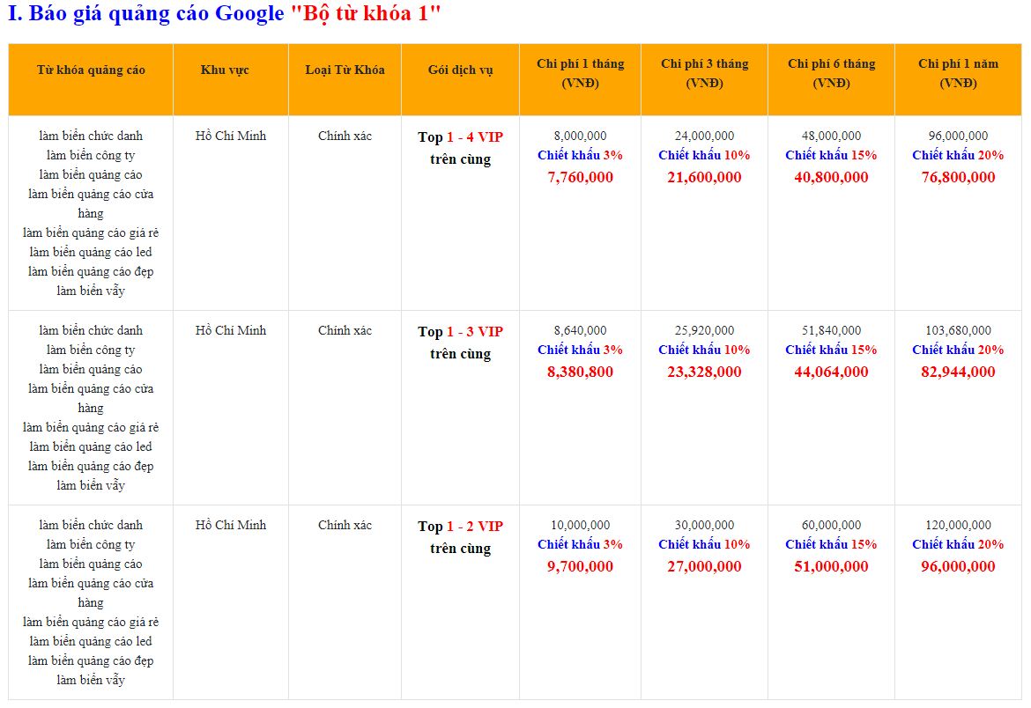
Task: Click the "Top 1 - 4 VIP" package label
Action: [x=460, y=136]
